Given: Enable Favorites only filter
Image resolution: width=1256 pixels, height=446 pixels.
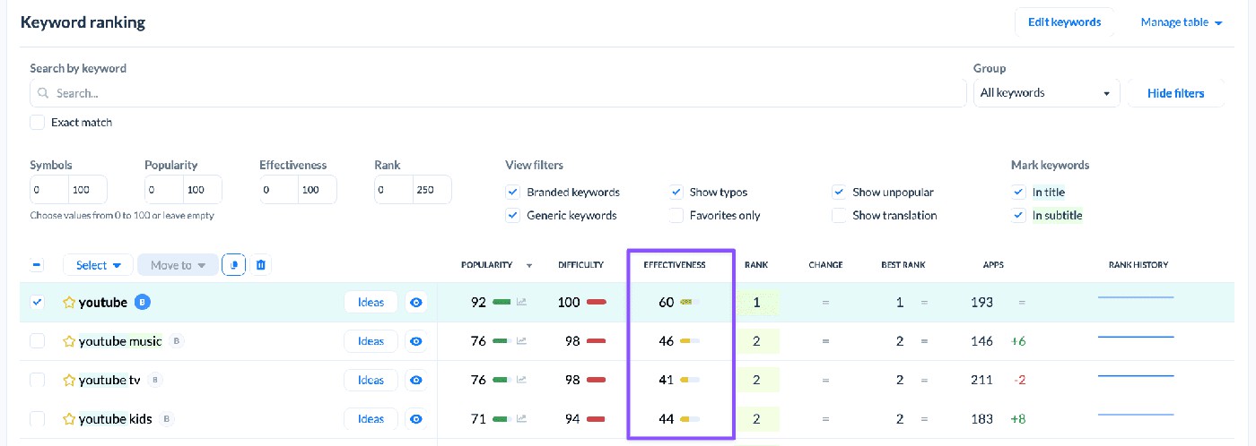Looking at the screenshot, I should (x=676, y=215).
